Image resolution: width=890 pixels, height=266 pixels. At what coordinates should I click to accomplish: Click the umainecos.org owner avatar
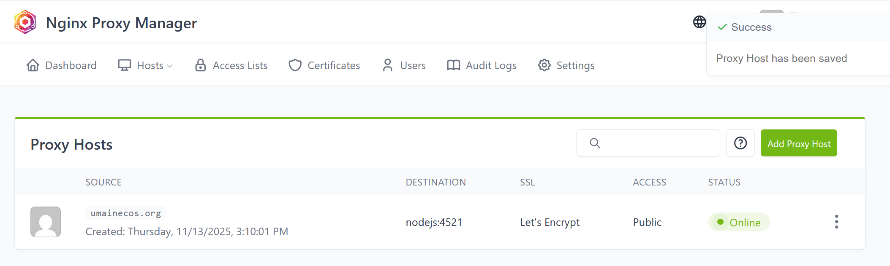tap(46, 222)
